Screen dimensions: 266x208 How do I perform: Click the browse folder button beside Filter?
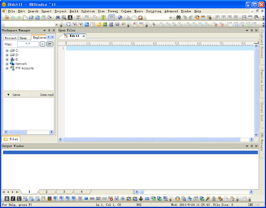point(50,44)
